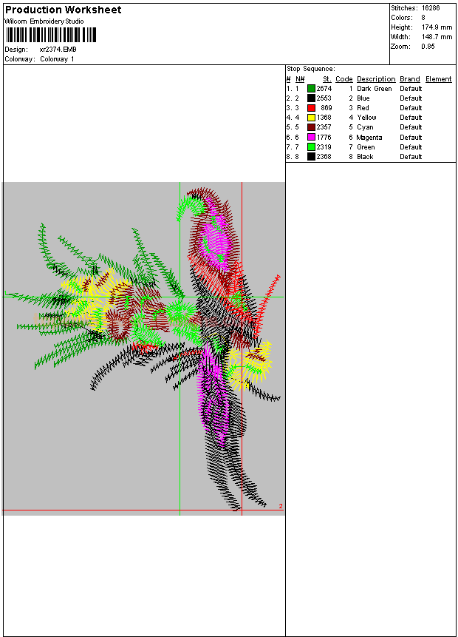Screen dimensions: 458x637
Task: Click the 'Production Worksheet' title
Action: (x=63, y=10)
